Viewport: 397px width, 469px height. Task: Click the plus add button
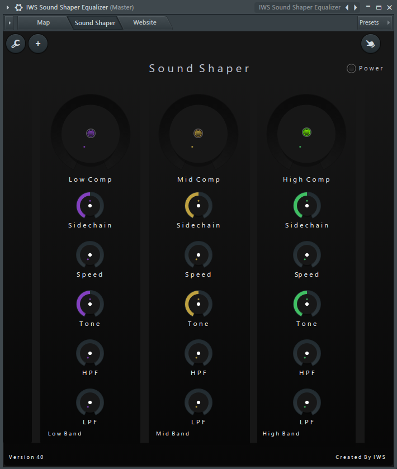coord(38,44)
